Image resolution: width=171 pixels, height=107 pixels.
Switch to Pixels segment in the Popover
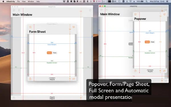pyautogui.click(x=152, y=42)
